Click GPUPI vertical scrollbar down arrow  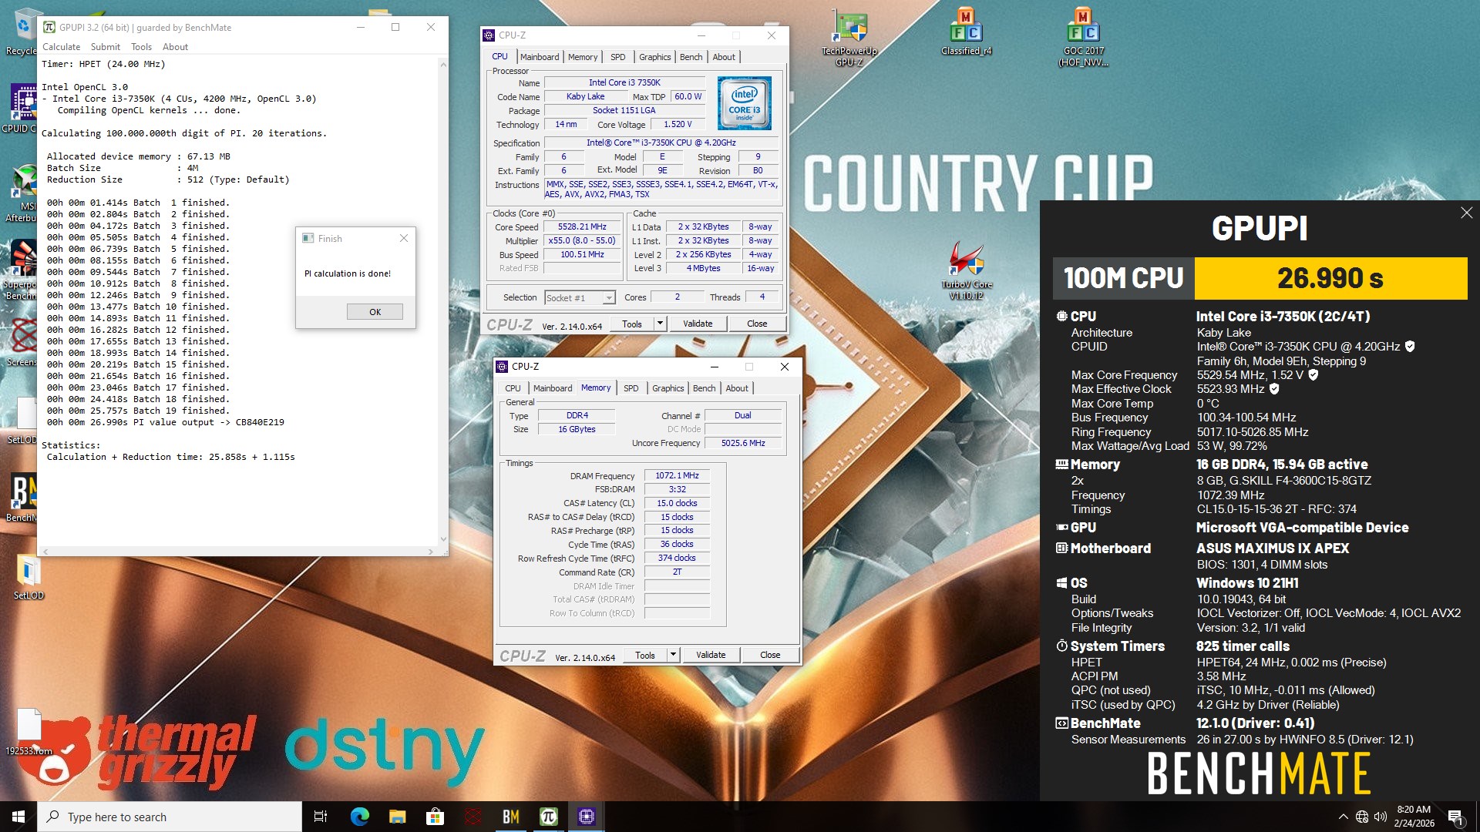tap(443, 539)
